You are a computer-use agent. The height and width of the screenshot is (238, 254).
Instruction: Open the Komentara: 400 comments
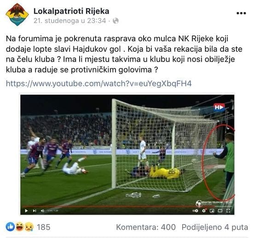(x=146, y=227)
